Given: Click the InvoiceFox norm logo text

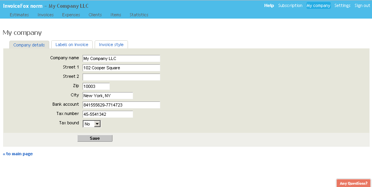Looking at the screenshot, I should 23,6.
